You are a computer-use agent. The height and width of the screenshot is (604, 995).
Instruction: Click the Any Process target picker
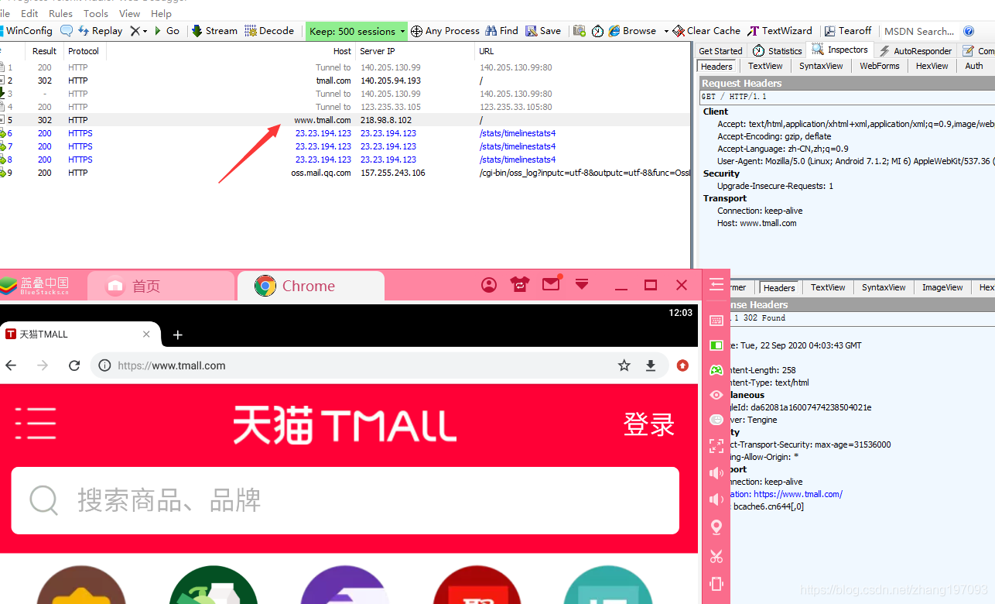pyautogui.click(x=445, y=31)
